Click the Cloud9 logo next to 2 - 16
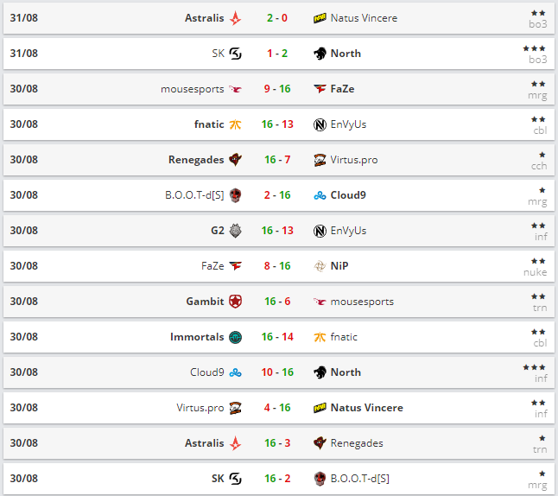Image resolution: width=558 pixels, height=496 pixels. click(x=320, y=195)
